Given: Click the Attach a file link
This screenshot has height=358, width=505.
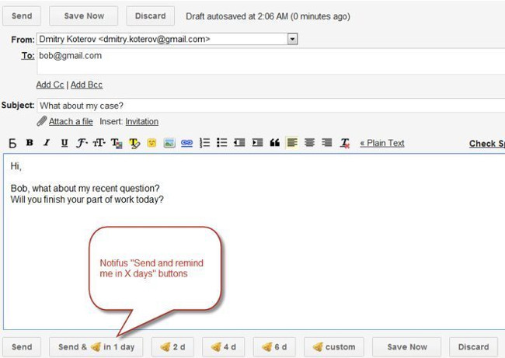Looking at the screenshot, I should pyautogui.click(x=71, y=121).
